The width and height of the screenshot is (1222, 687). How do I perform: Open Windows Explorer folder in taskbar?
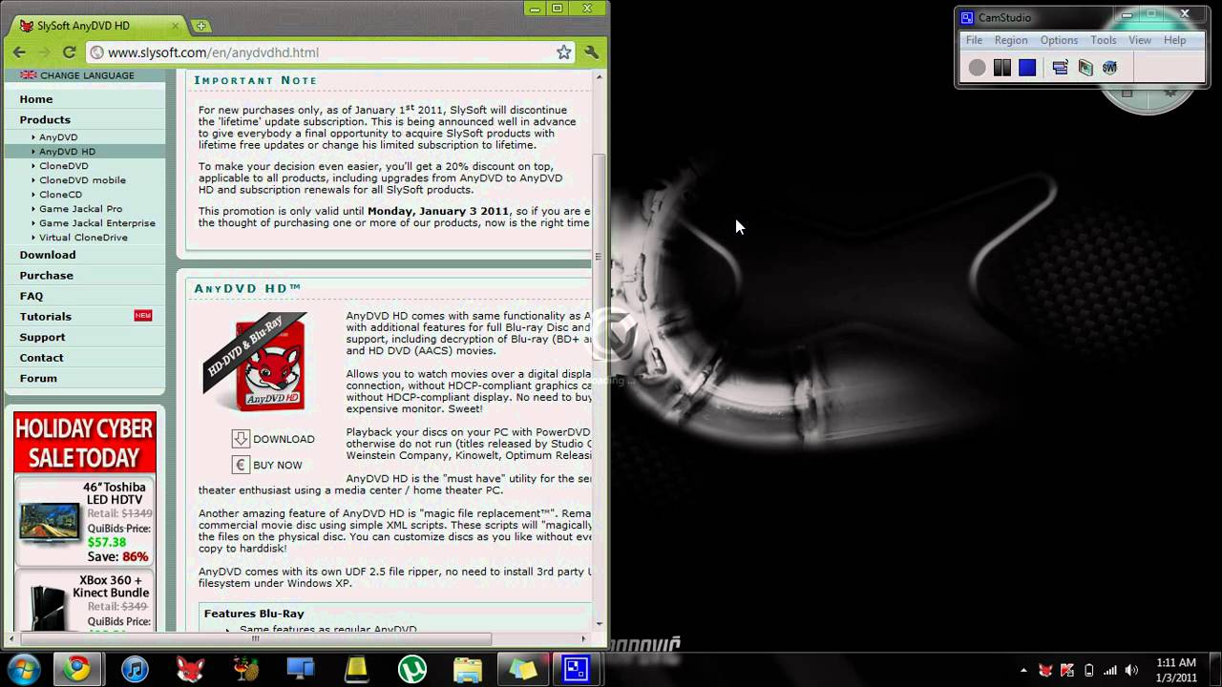click(x=467, y=670)
